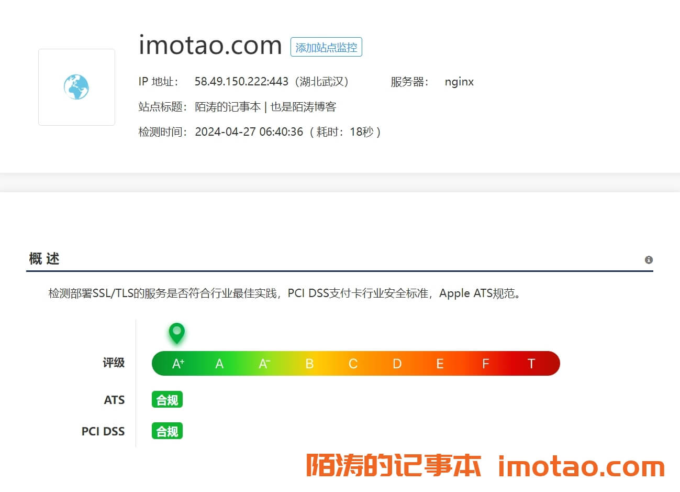Click the IP address 58.49.150.222:443 text
This screenshot has height=492, width=680.
[x=241, y=82]
